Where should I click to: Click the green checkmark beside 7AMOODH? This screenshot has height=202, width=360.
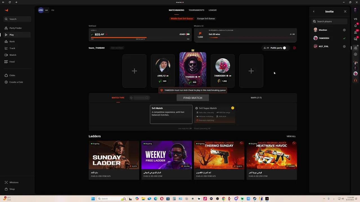click(x=344, y=38)
